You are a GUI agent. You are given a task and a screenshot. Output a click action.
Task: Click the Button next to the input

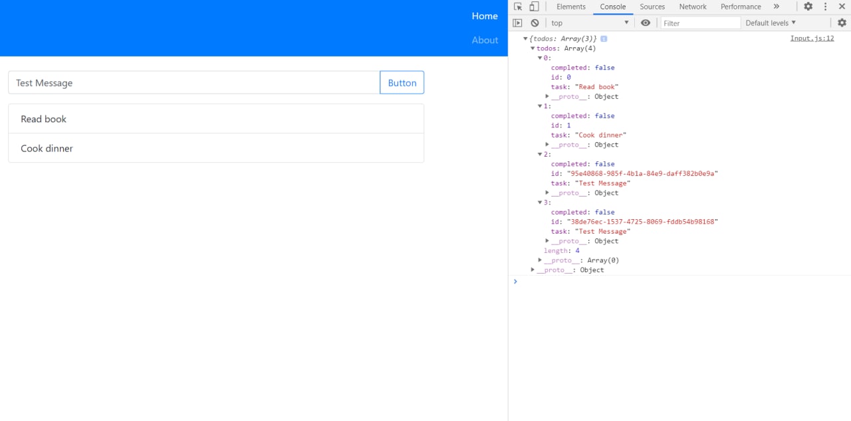pos(402,83)
